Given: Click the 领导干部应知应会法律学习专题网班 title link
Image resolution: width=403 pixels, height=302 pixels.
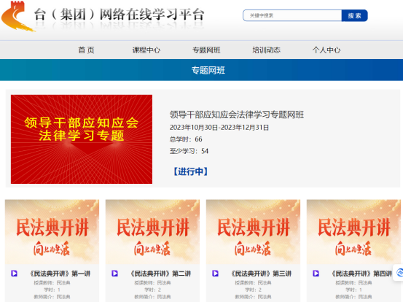Looking at the screenshot, I should 237,115.
